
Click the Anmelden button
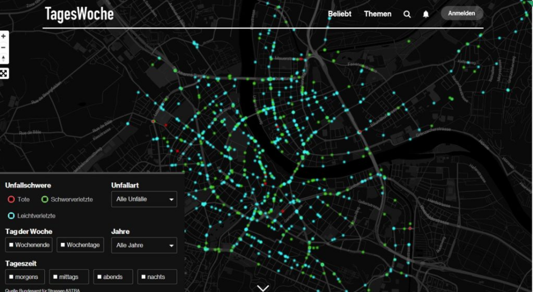[462, 13]
